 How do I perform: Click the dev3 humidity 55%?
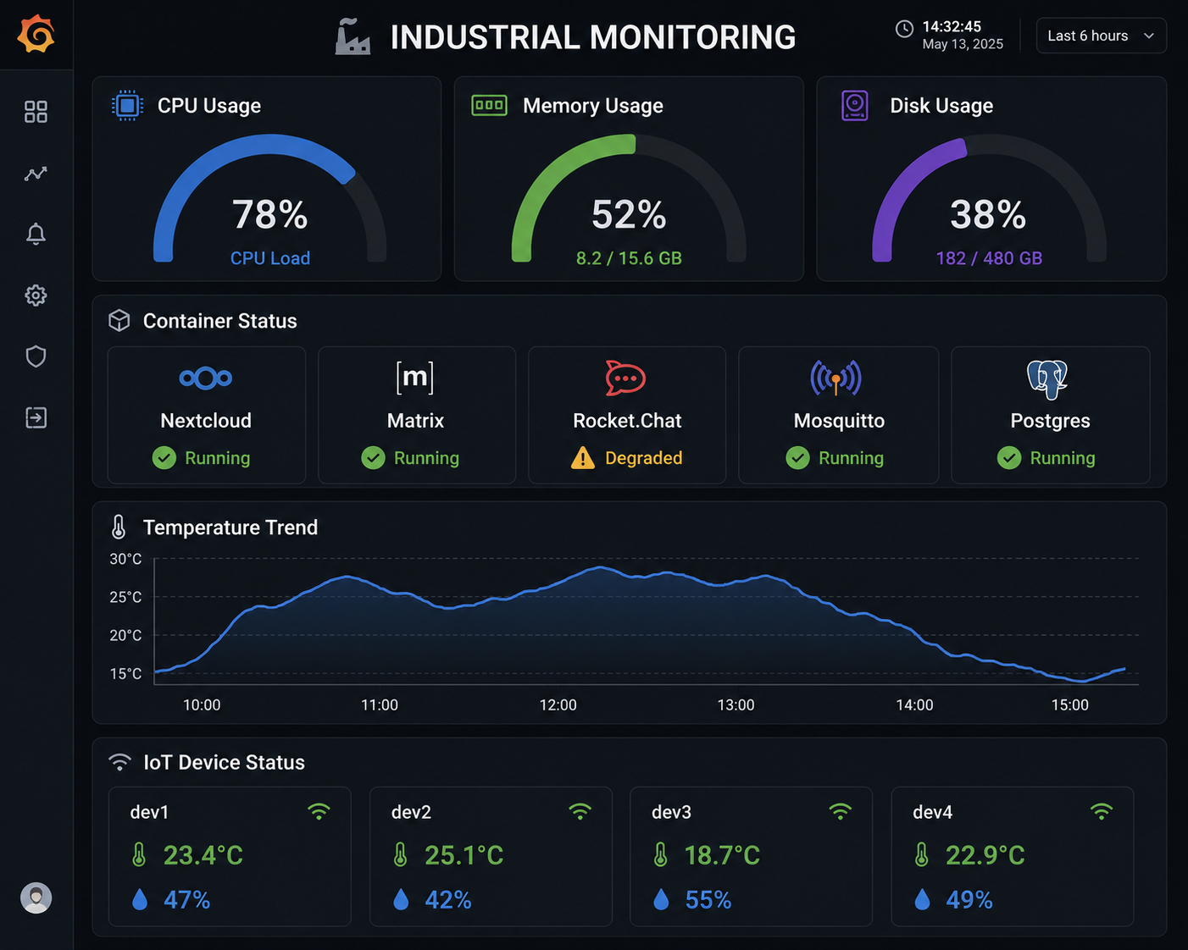[x=708, y=899]
